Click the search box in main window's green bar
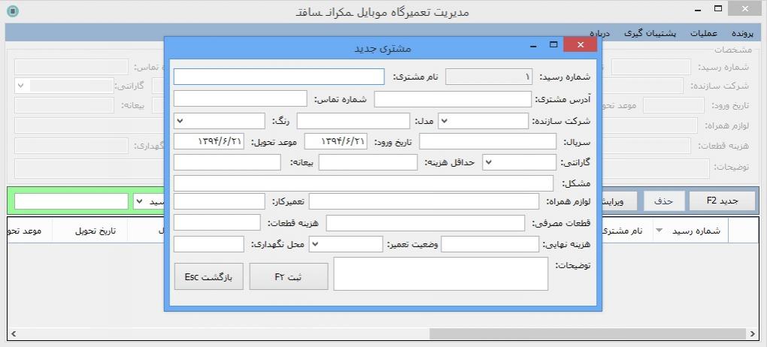 point(71,201)
